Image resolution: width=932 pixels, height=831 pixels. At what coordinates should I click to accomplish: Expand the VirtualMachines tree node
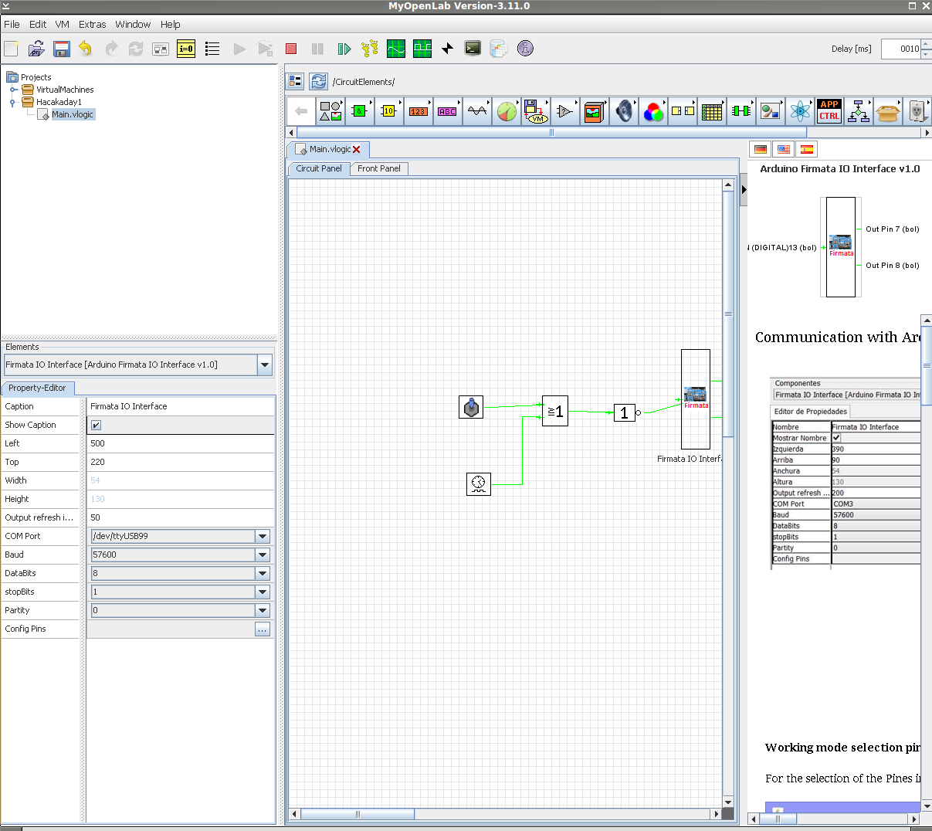pyautogui.click(x=13, y=90)
